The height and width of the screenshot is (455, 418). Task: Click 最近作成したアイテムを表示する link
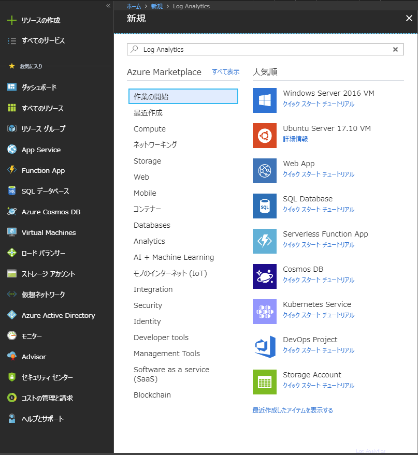[x=293, y=410]
